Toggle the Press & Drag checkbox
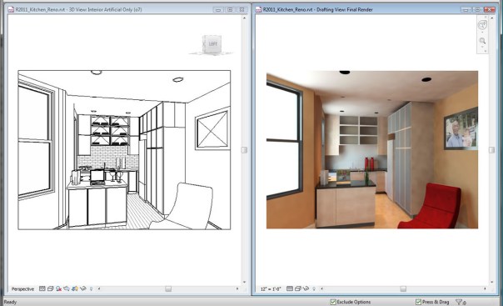Viewport: 503px width, 306px height. tap(418, 302)
